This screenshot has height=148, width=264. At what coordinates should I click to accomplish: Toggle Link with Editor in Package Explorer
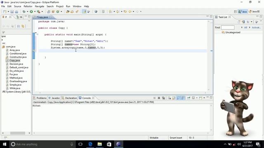coord(23,26)
